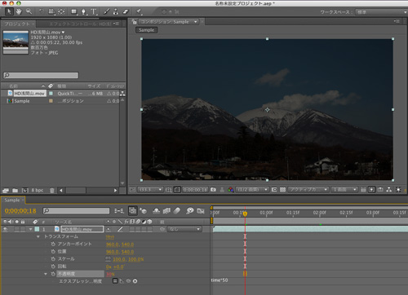408x295 pixels.
Task: Open viewer resolution dropdown
Action: click(x=252, y=190)
